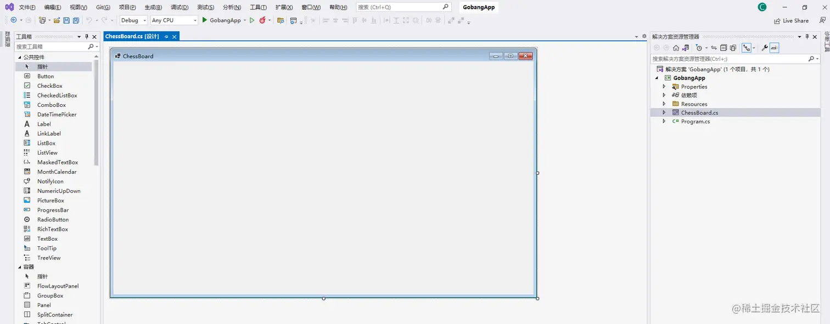This screenshot has height=324, width=830.
Task: Click start without debugging outline play icon
Action: click(252, 20)
